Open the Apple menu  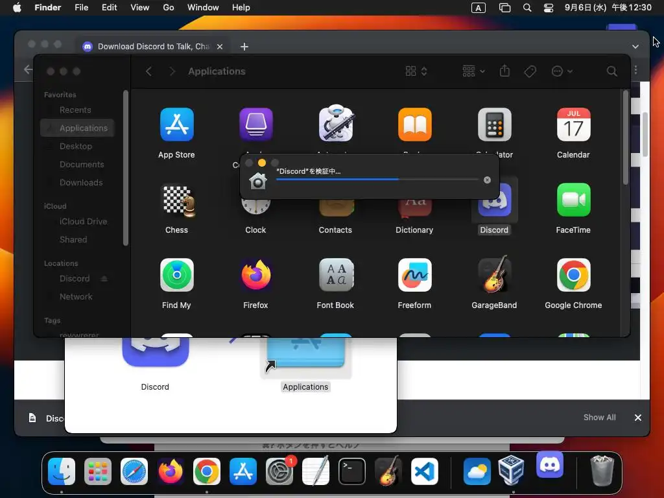point(17,7)
